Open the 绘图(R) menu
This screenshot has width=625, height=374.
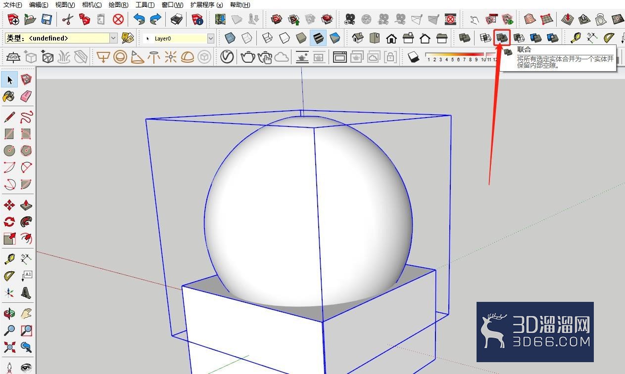pyautogui.click(x=118, y=4)
